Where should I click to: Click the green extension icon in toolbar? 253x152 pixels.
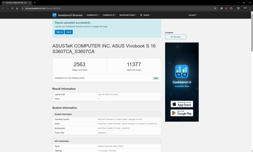pyautogui.click(x=222, y=8)
